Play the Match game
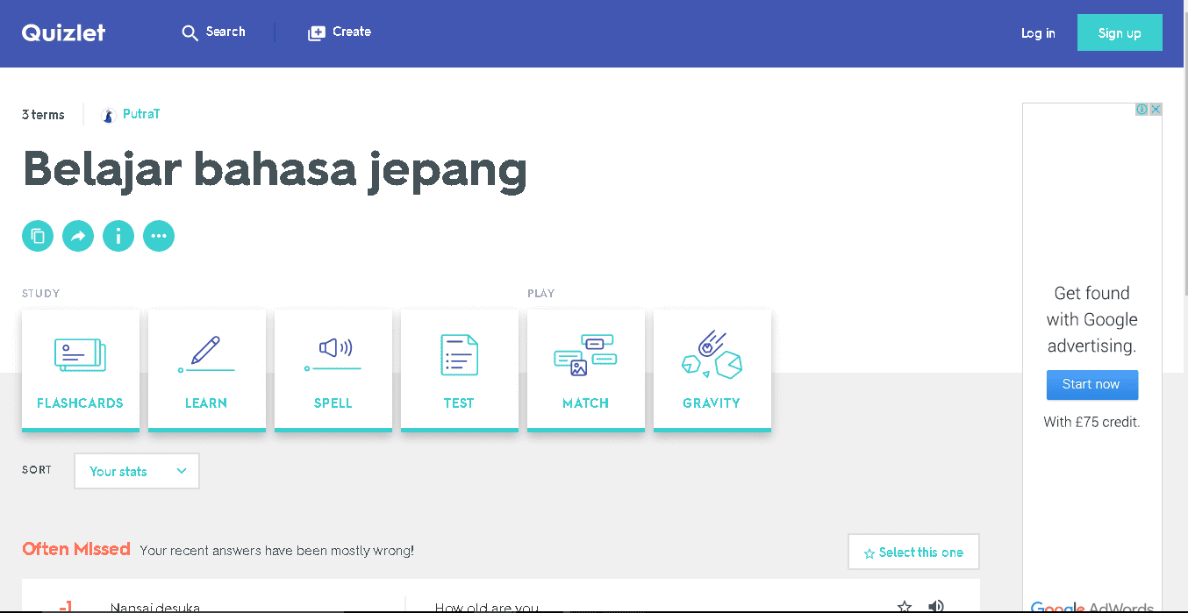Screen dimensions: 1188x613 point(586,370)
